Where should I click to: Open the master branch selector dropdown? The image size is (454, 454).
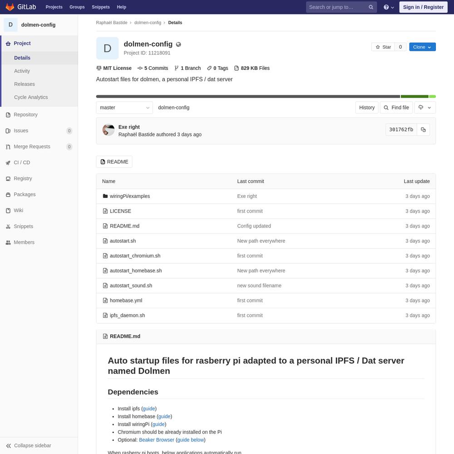[124, 108]
